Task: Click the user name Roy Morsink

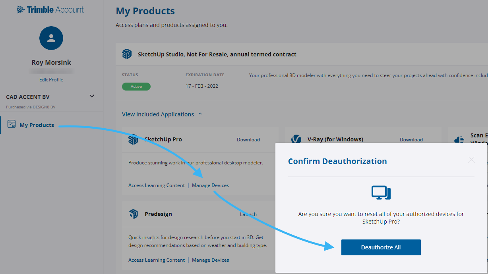Action: pyautogui.click(x=51, y=63)
